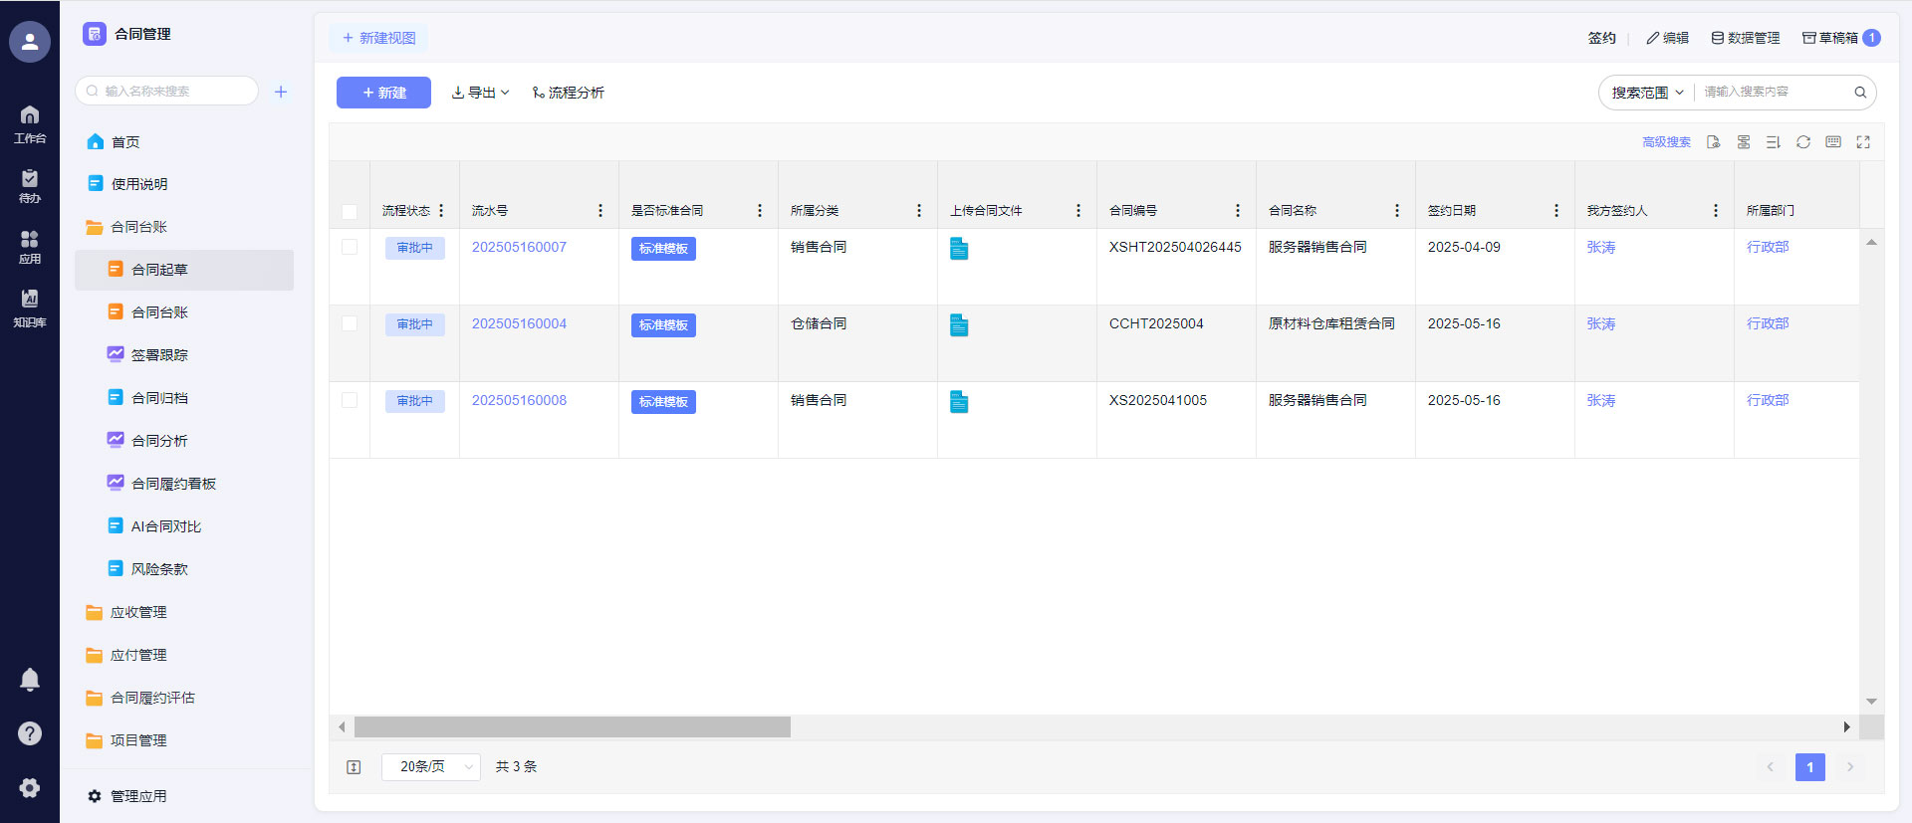Open 合同台账 item under the folder

pos(159,312)
